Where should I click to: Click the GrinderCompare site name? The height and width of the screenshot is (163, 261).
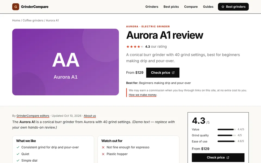point(35,7)
